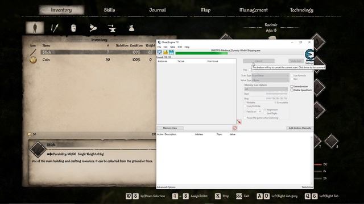Screen dimensions: 364x204
Task: Switch to the Management tab in game
Action: click(x=254, y=10)
